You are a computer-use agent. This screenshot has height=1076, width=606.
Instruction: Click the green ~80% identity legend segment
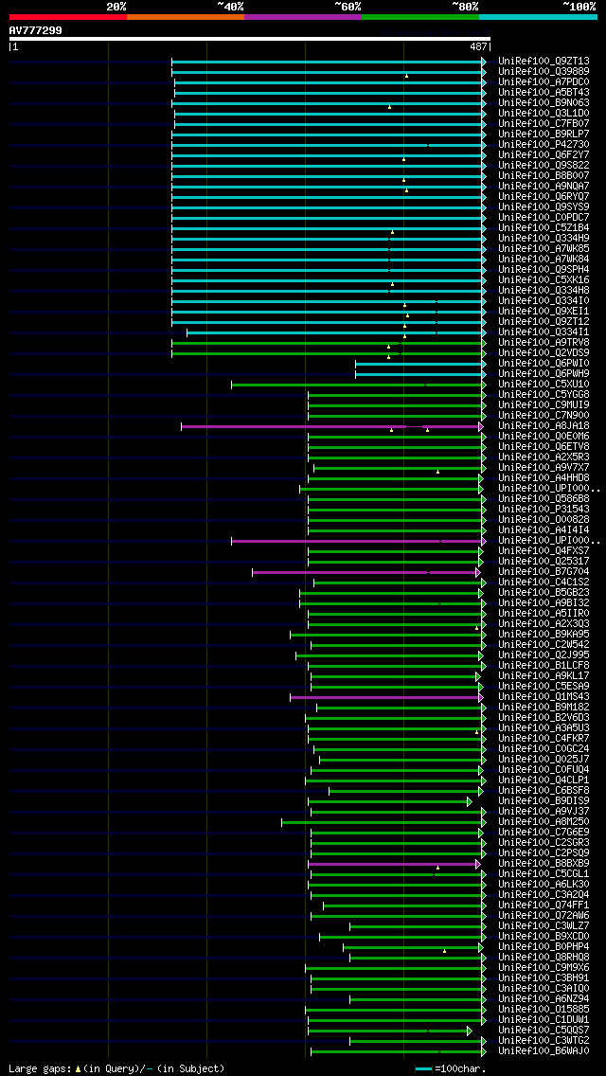420,16
